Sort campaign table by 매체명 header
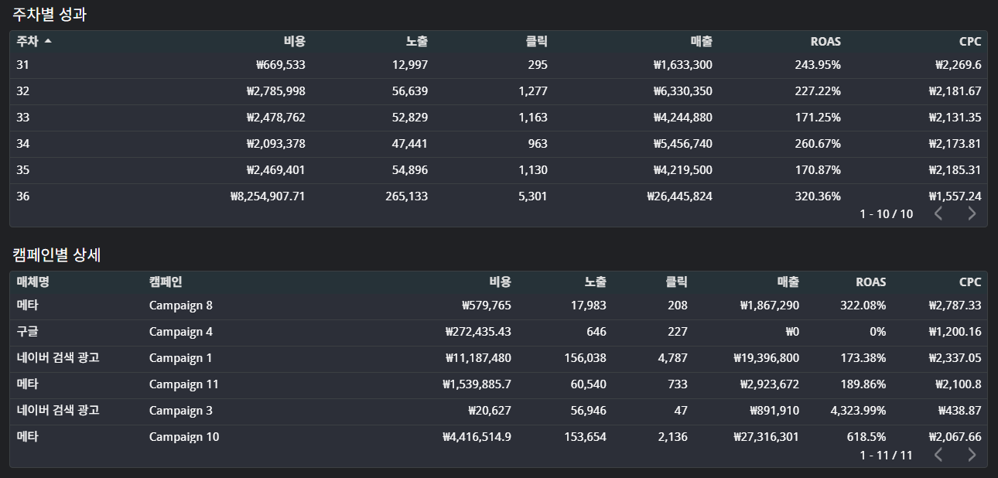Image resolution: width=998 pixels, height=478 pixels. coord(33,282)
